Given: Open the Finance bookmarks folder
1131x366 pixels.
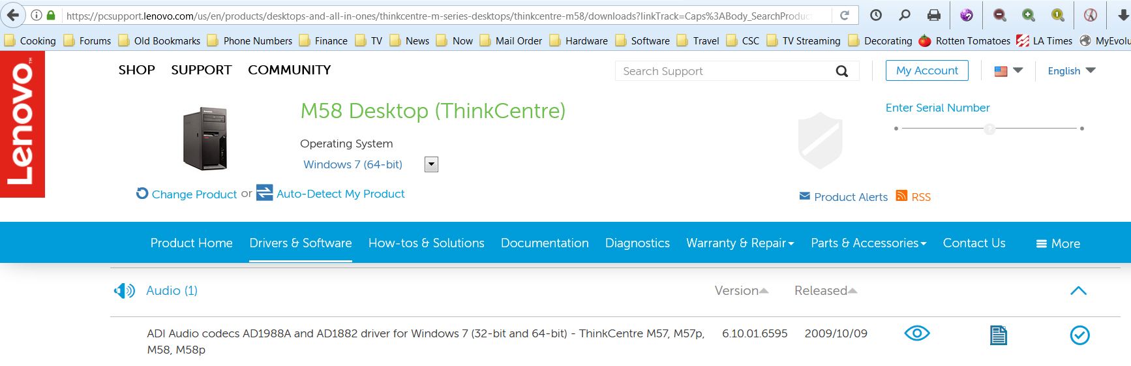Looking at the screenshot, I should pos(324,40).
